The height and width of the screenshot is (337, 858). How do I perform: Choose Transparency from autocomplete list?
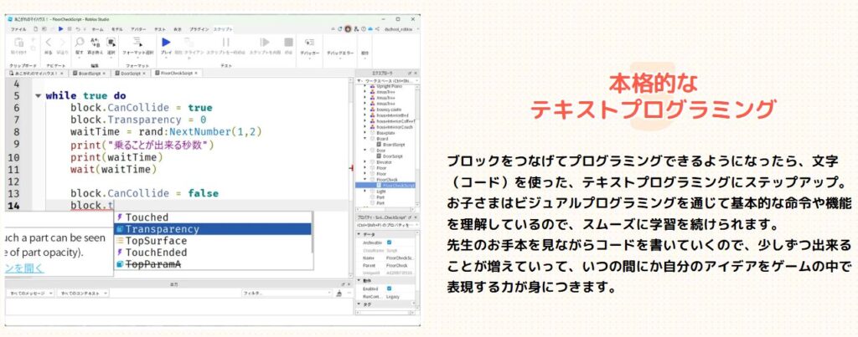click(214, 229)
